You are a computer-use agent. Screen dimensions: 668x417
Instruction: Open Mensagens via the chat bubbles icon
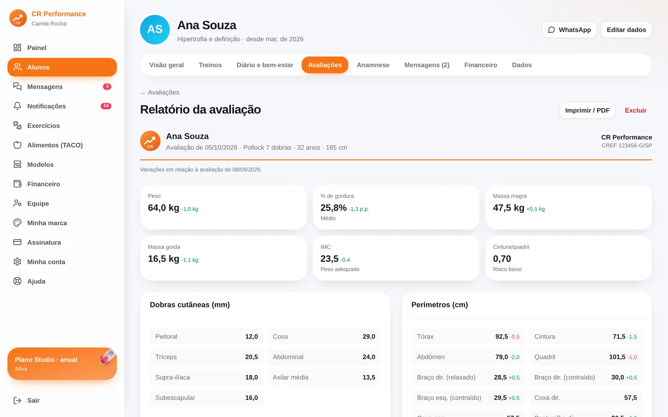point(17,86)
